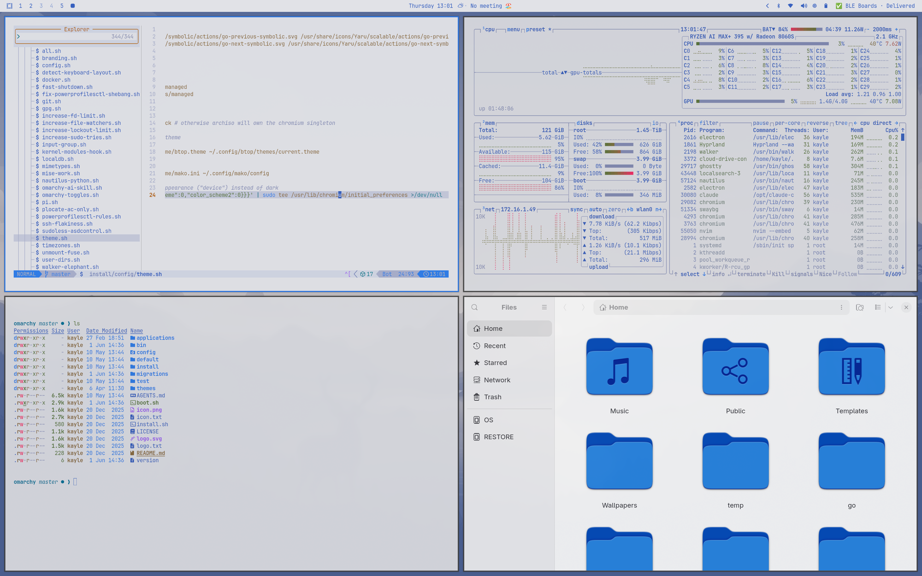Image resolution: width=922 pixels, height=576 pixels.
Task: Click the btop battery level meter
Action: pos(806,29)
